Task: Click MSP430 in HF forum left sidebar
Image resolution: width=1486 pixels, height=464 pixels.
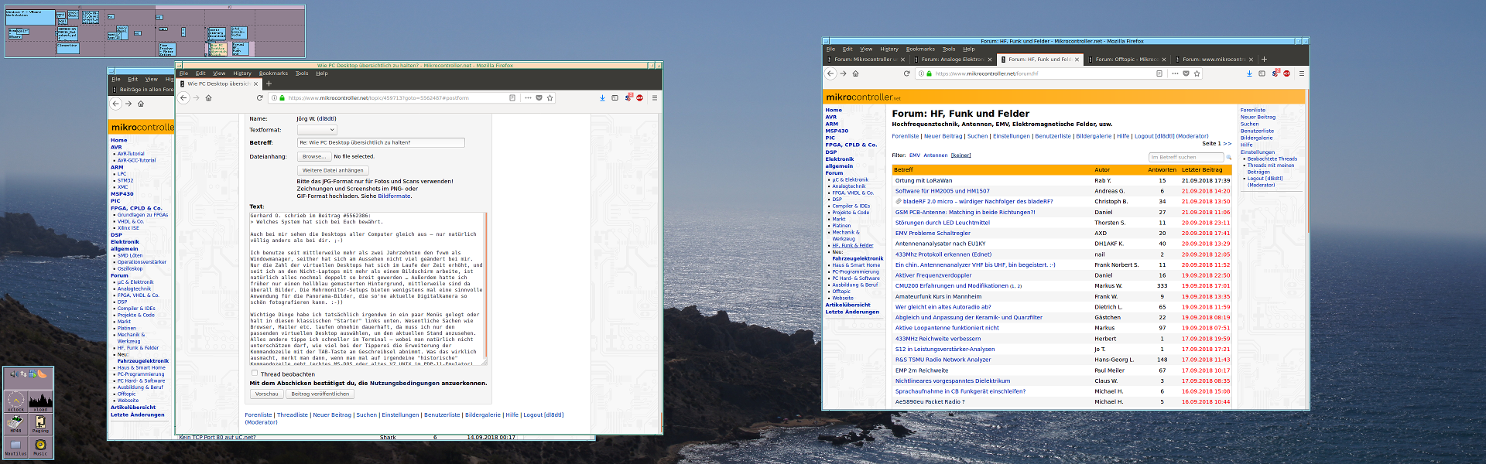Action: (x=837, y=131)
